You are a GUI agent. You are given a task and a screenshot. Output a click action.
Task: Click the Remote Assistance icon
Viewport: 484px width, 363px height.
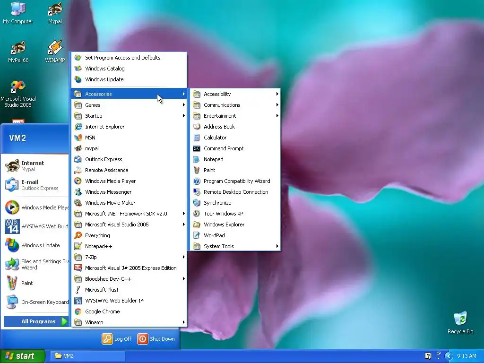point(78,170)
